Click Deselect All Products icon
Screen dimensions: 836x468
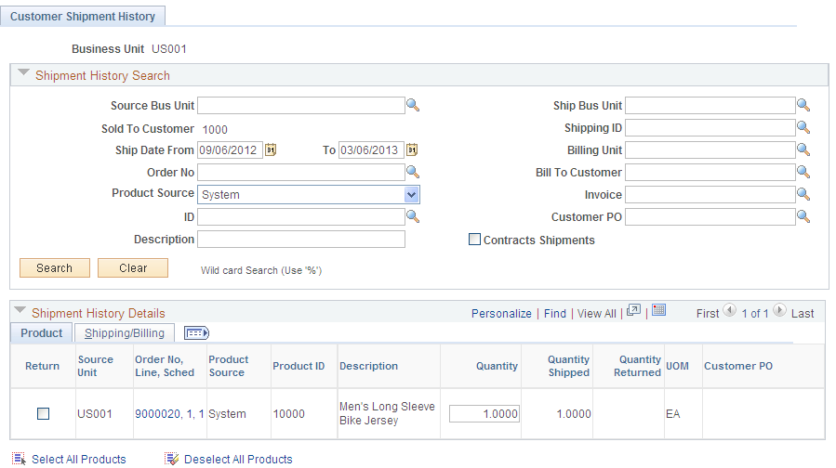172,459
